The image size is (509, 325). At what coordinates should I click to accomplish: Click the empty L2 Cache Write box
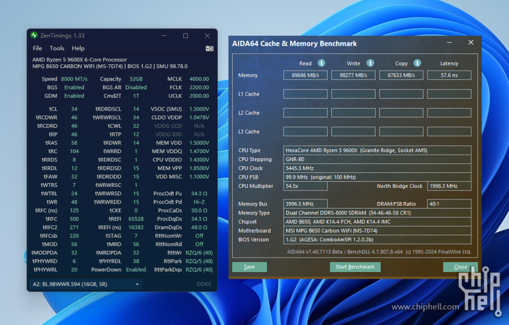353,113
